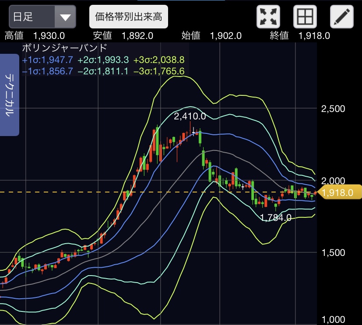Screen dimensions: 362x325
Task: Click the −1σ:1,856.7 value
Action: pos(48,71)
